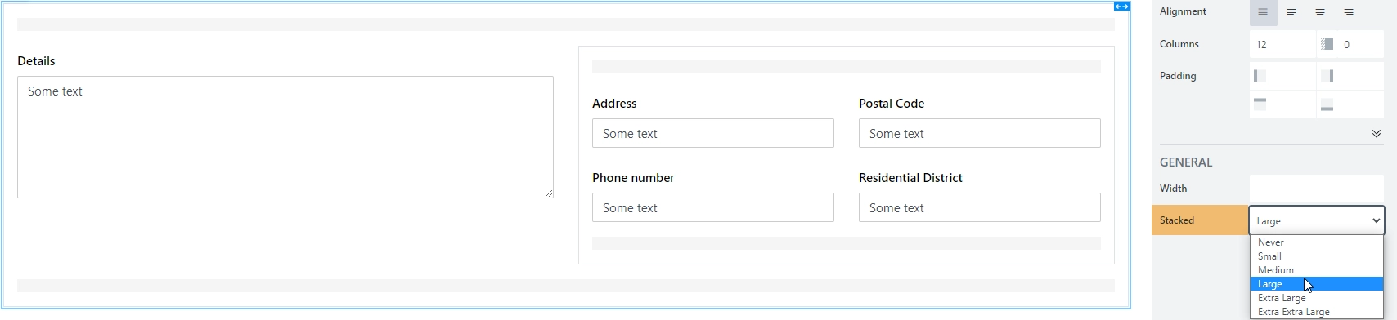
Task: Choose Never from Stacked list
Action: click(x=1317, y=242)
